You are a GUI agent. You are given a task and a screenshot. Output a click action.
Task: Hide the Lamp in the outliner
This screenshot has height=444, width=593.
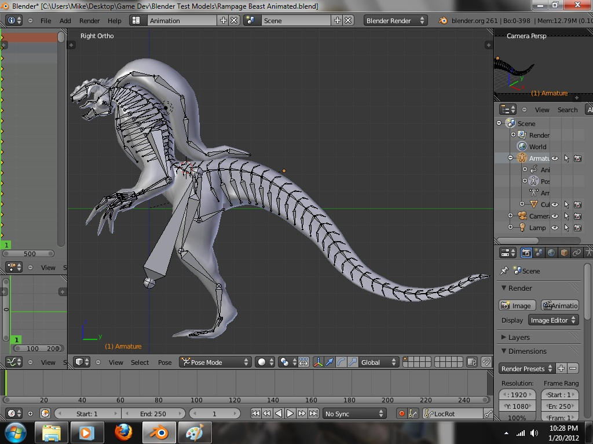click(x=555, y=227)
